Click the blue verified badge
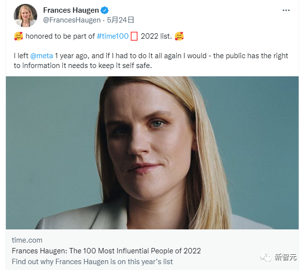The image size is (306, 270). [105, 10]
